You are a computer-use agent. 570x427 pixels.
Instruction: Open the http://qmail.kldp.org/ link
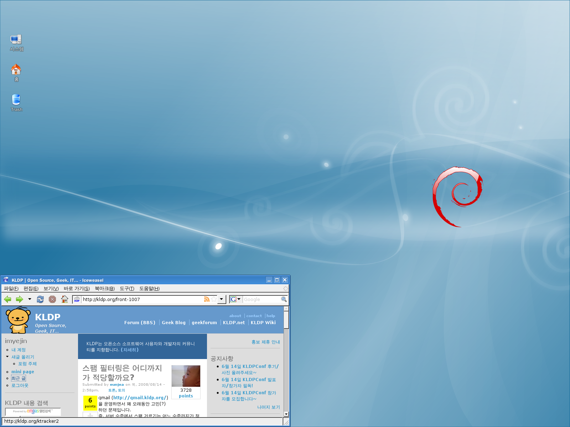click(140, 398)
